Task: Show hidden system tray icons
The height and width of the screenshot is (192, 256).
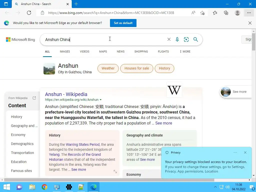Action: click(215, 187)
